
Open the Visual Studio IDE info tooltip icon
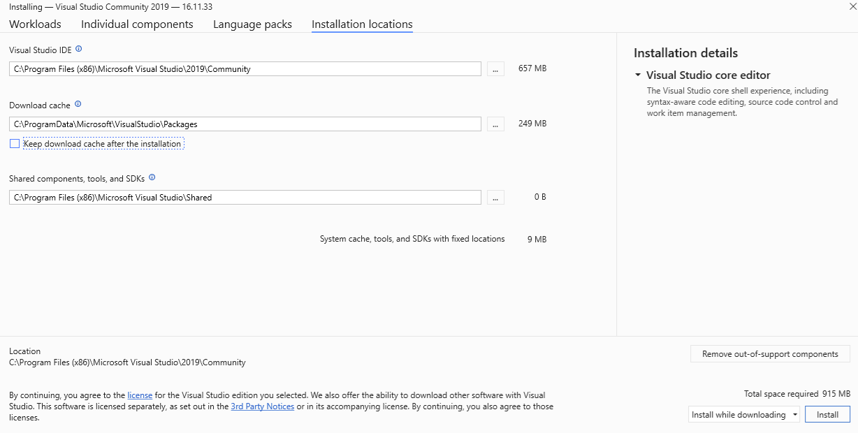(78, 49)
